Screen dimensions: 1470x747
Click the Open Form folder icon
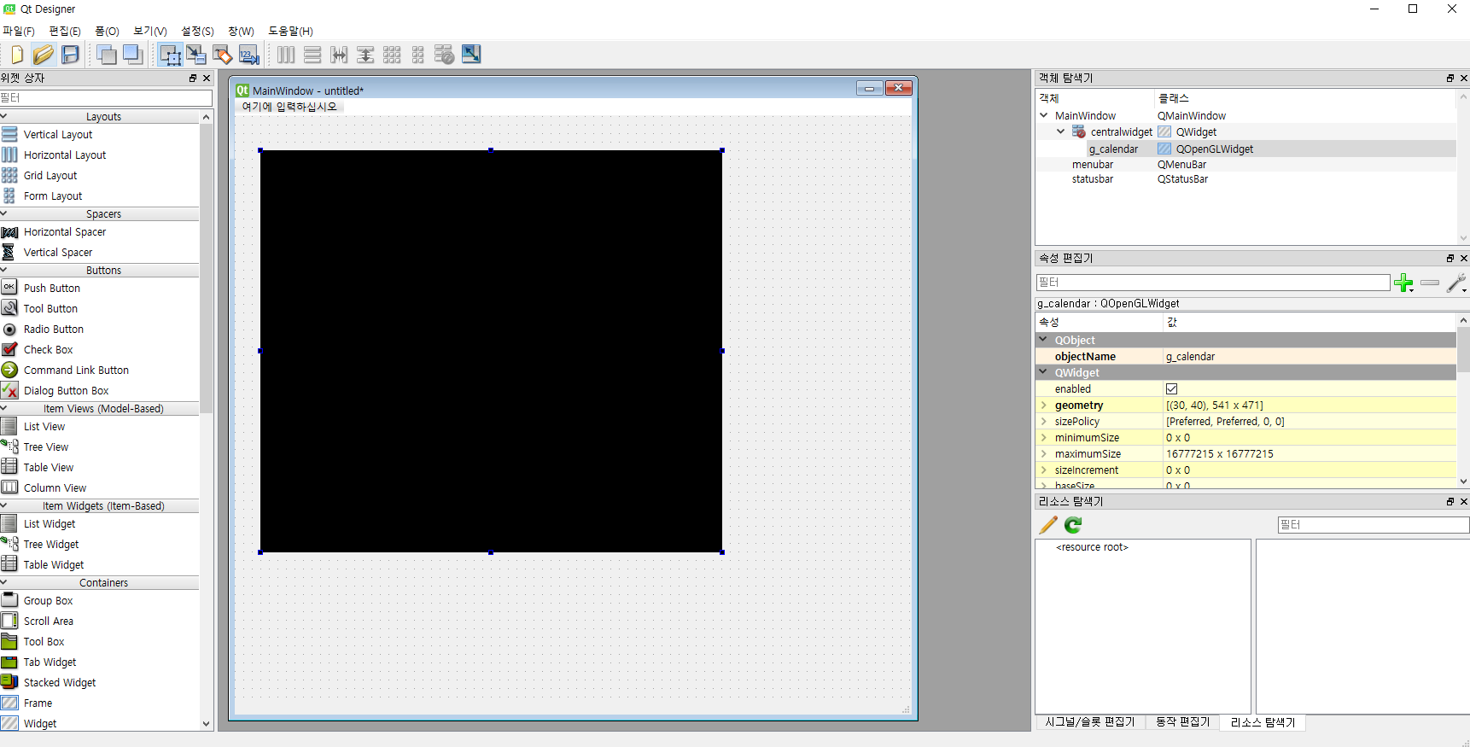click(x=43, y=55)
